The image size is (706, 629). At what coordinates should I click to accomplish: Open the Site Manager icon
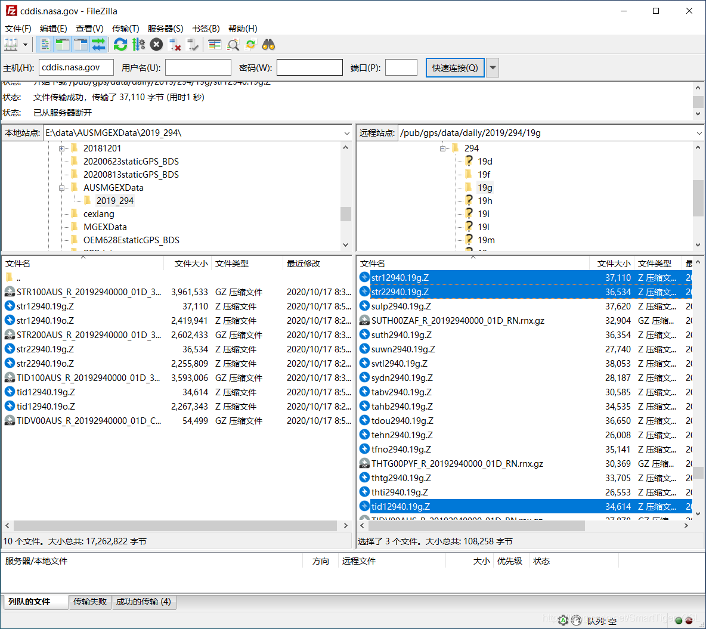click(11, 45)
